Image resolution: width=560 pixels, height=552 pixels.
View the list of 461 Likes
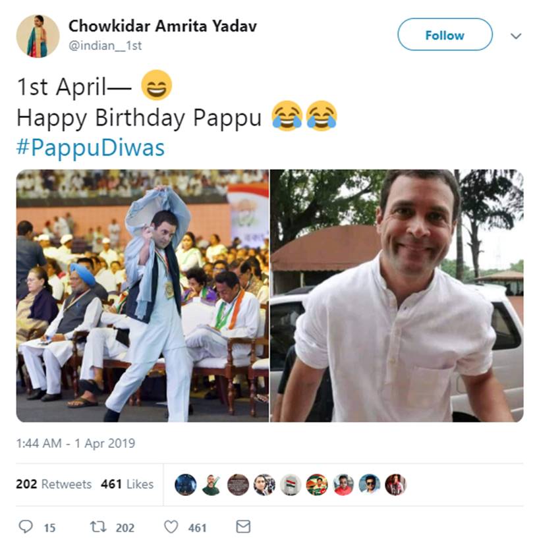[127, 484]
